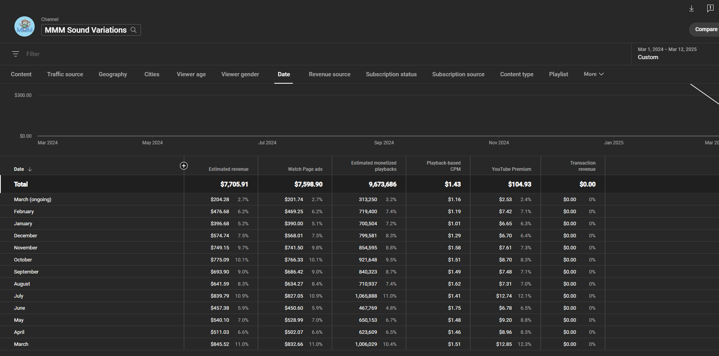The image size is (719, 356).
Task: Select the November row label
Action: point(26,248)
